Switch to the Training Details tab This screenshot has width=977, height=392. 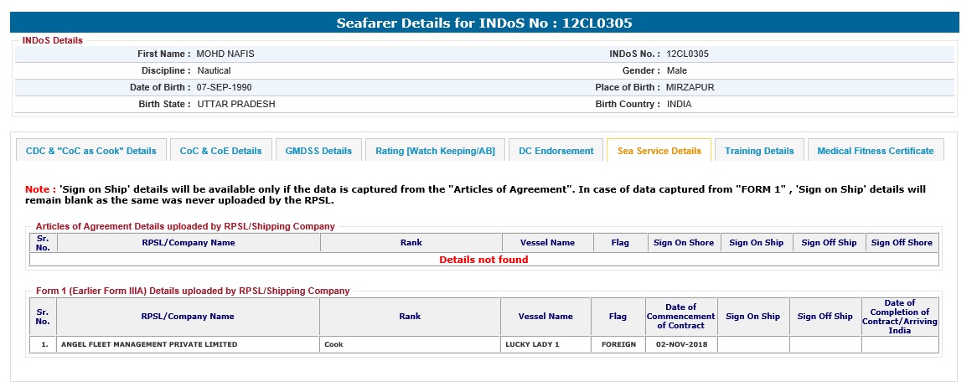[759, 151]
